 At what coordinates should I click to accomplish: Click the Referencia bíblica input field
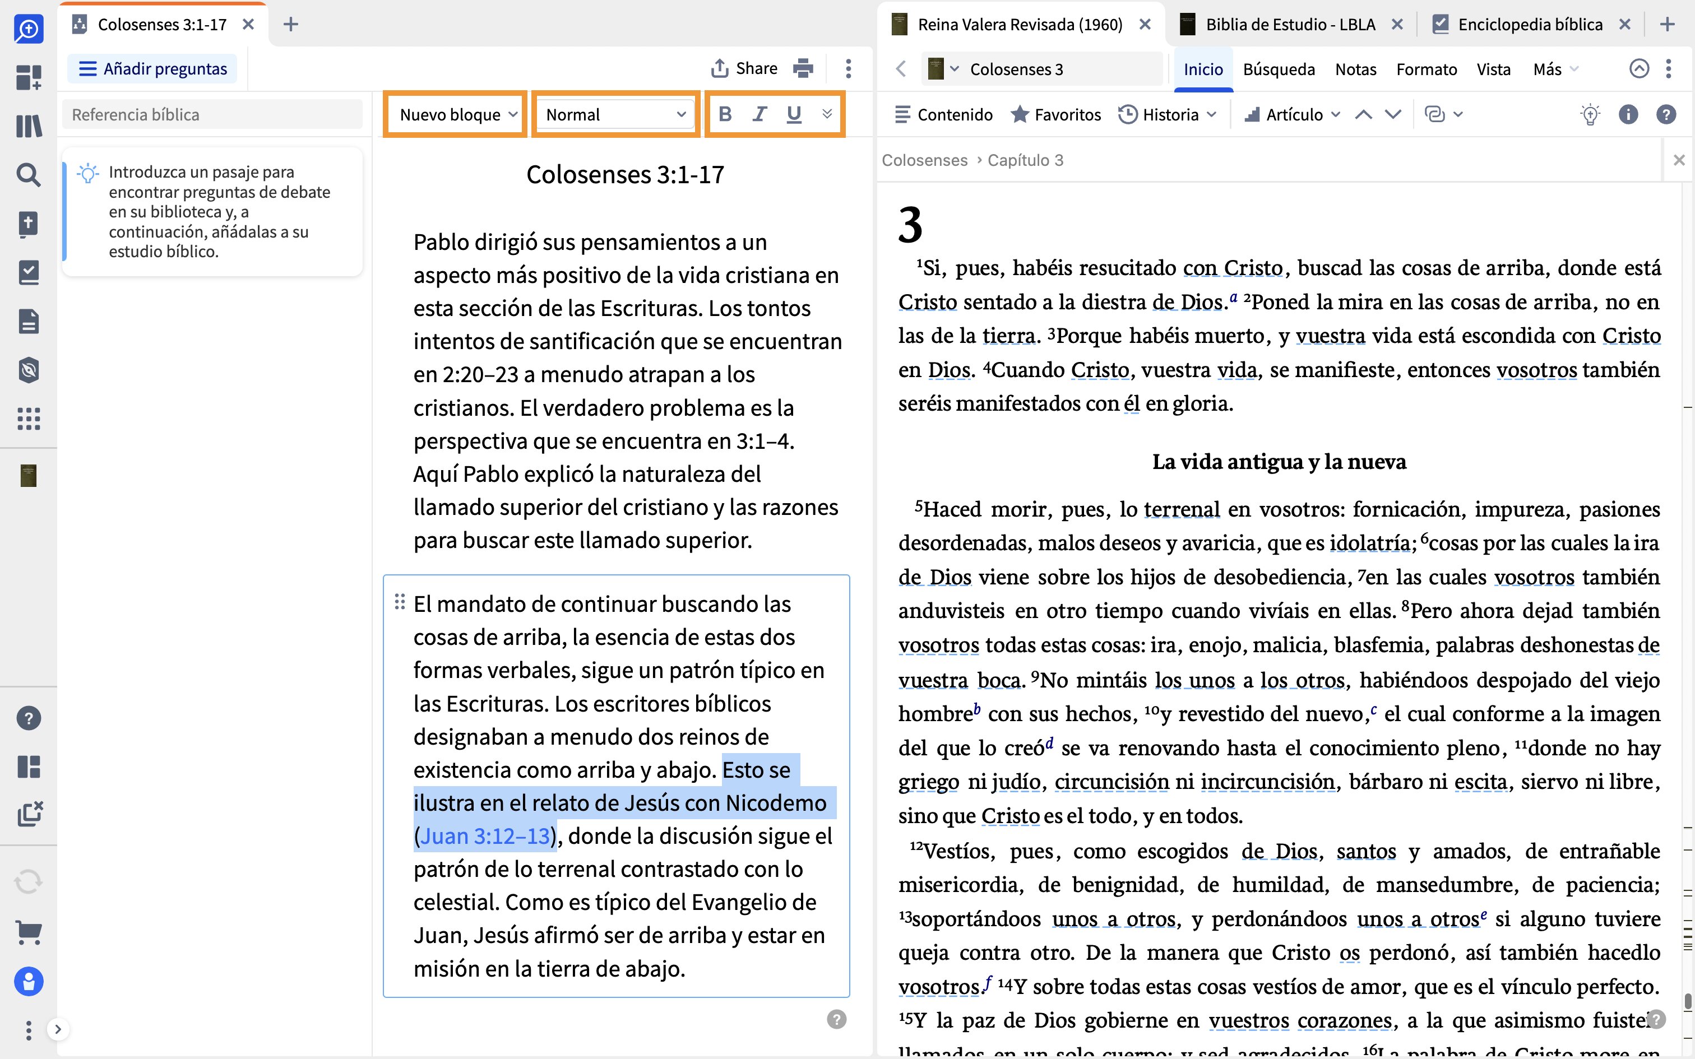tap(213, 114)
